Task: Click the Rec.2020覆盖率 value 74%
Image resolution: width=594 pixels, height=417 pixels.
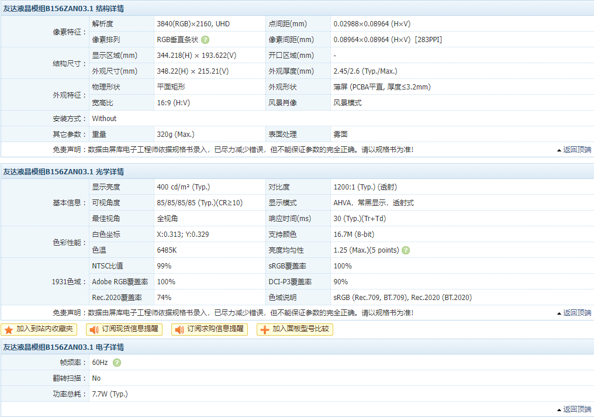Action: point(164,298)
